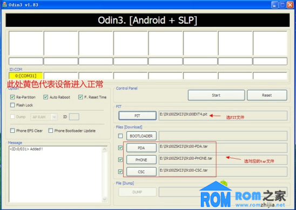Image resolution: width=296 pixels, height=210 pixels.
Task: Uncheck the PDA file checkbox
Action: point(120,148)
